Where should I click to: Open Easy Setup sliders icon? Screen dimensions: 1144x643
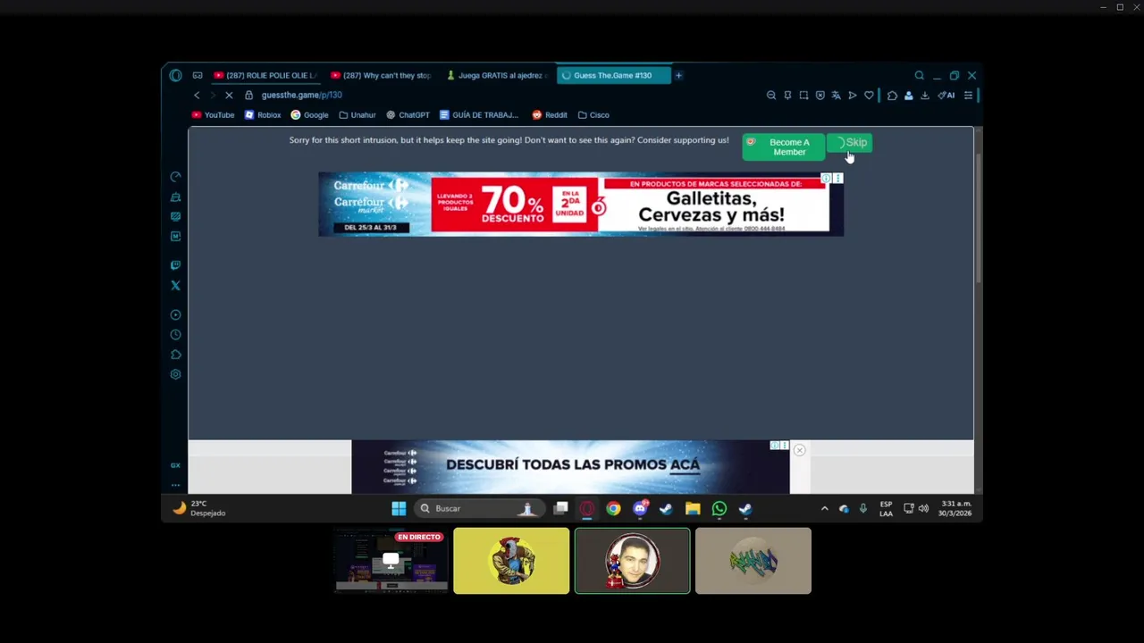click(x=968, y=96)
